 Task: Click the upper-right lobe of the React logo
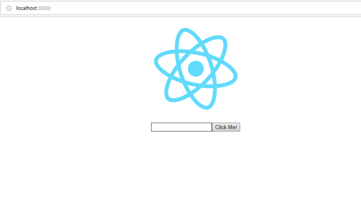click(221, 41)
